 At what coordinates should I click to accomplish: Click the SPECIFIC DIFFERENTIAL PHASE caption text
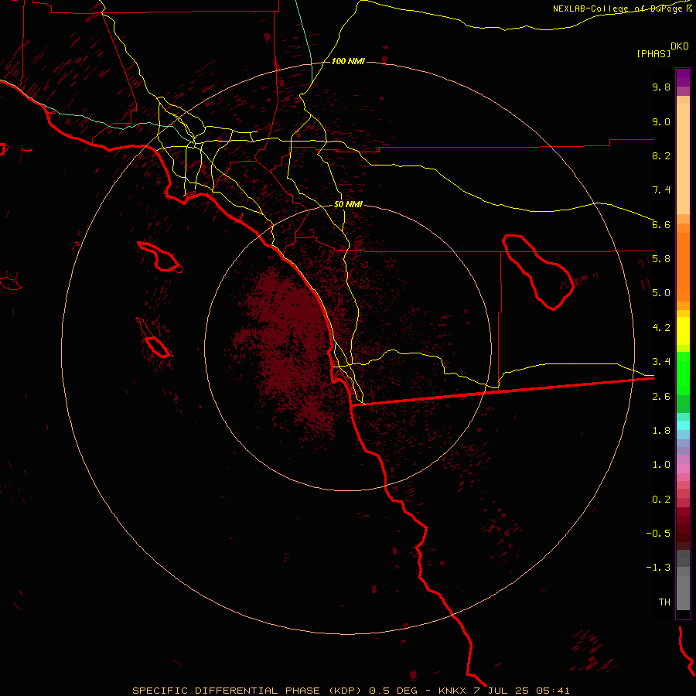coord(226,691)
